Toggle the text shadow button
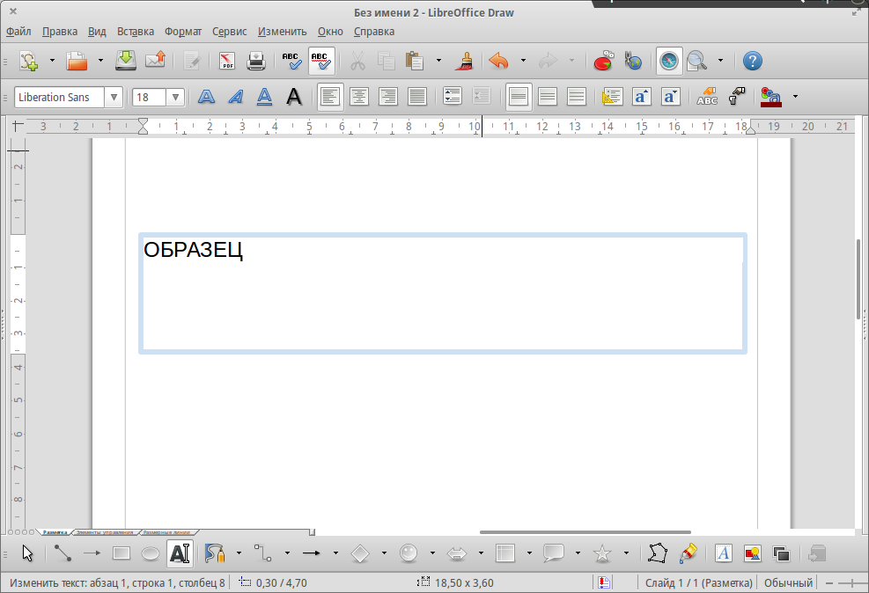869x593 pixels. [294, 98]
